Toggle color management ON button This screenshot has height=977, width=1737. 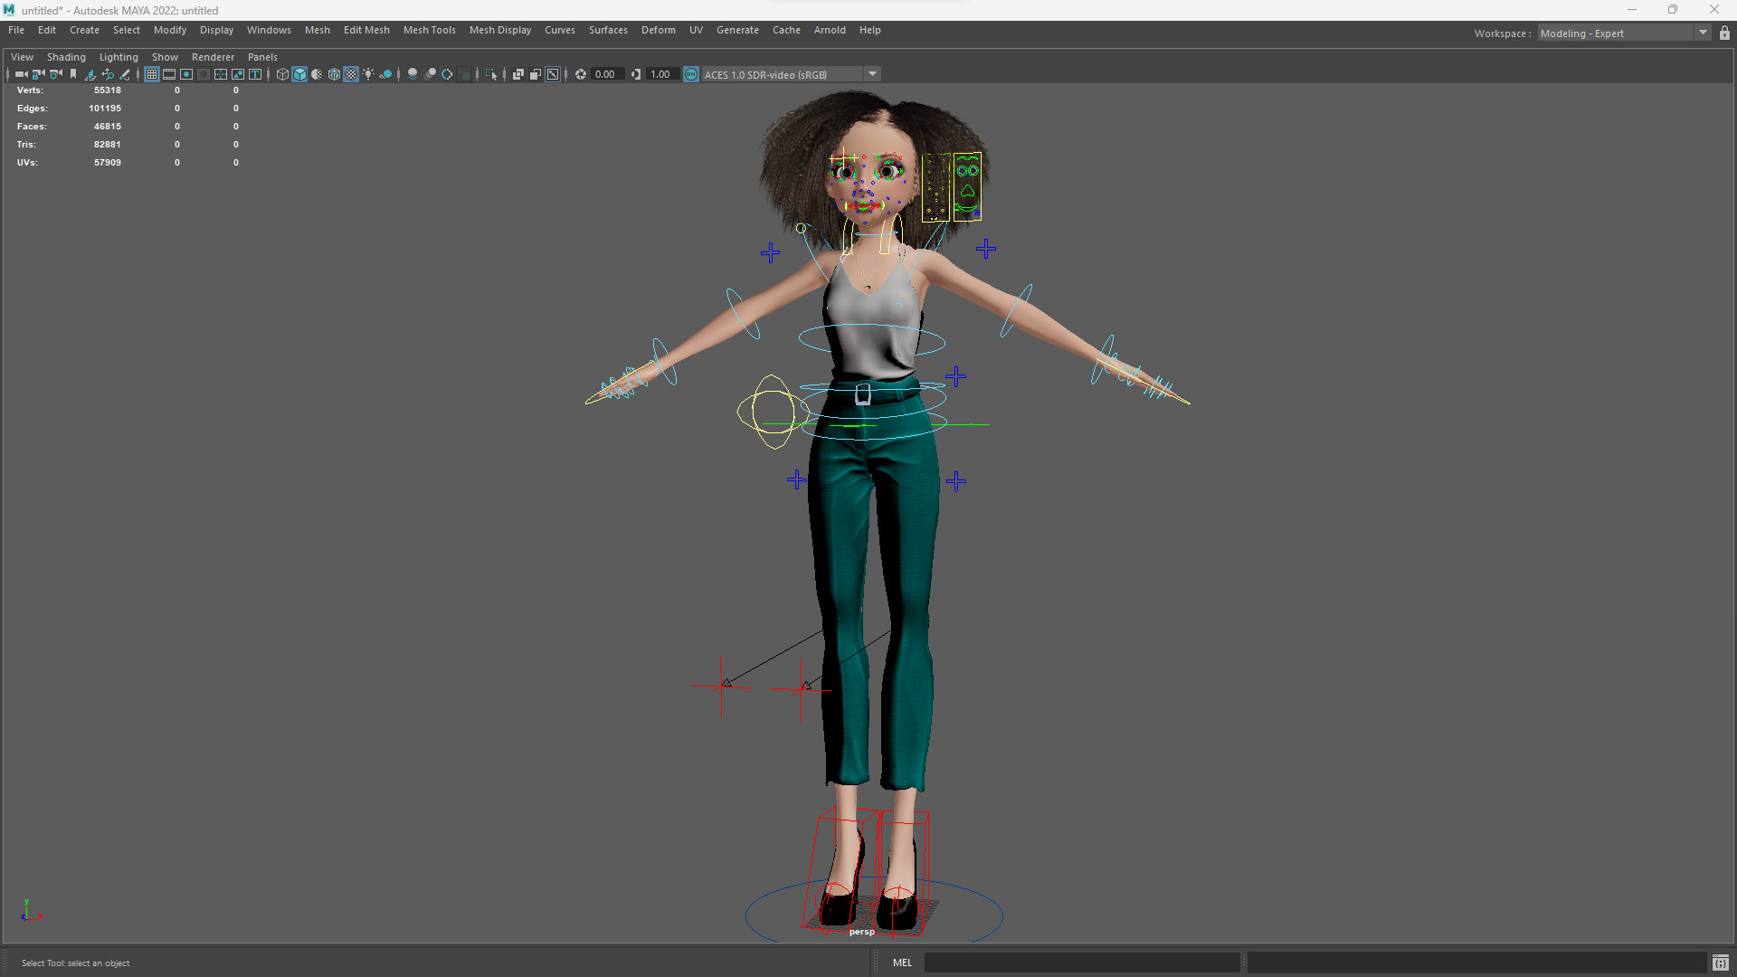[x=691, y=74]
